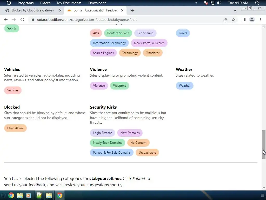Open the Chrome three-dot menu
The height and width of the screenshot is (200, 266).
pyautogui.click(x=260, y=20)
